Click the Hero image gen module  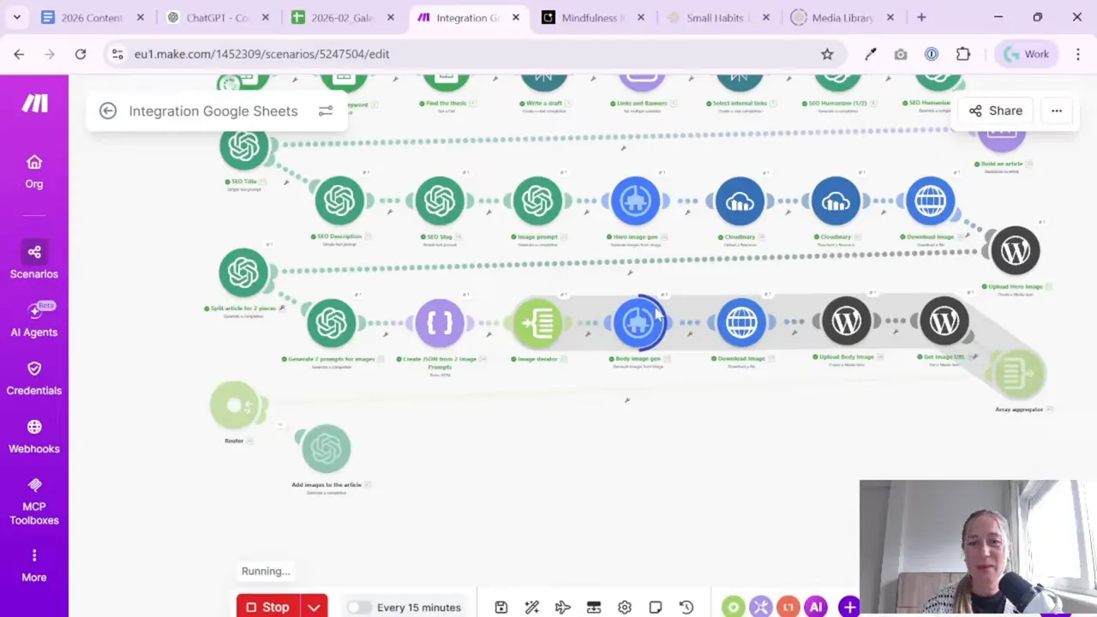tap(636, 201)
